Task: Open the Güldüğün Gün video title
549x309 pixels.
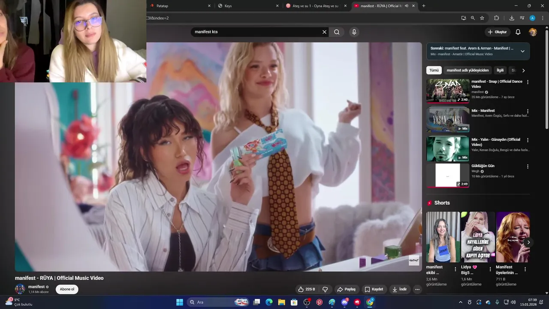Action: pyautogui.click(x=483, y=166)
